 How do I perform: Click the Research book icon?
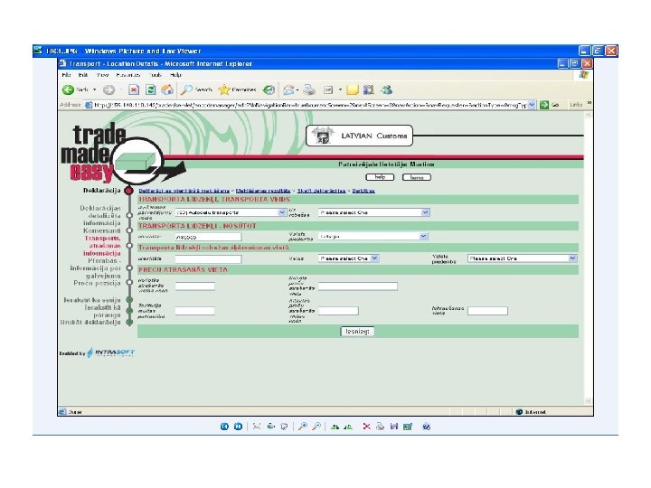pos(369,89)
